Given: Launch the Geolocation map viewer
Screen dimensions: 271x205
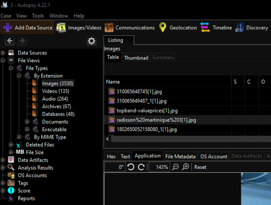Looking at the screenshot, I should (x=178, y=28).
